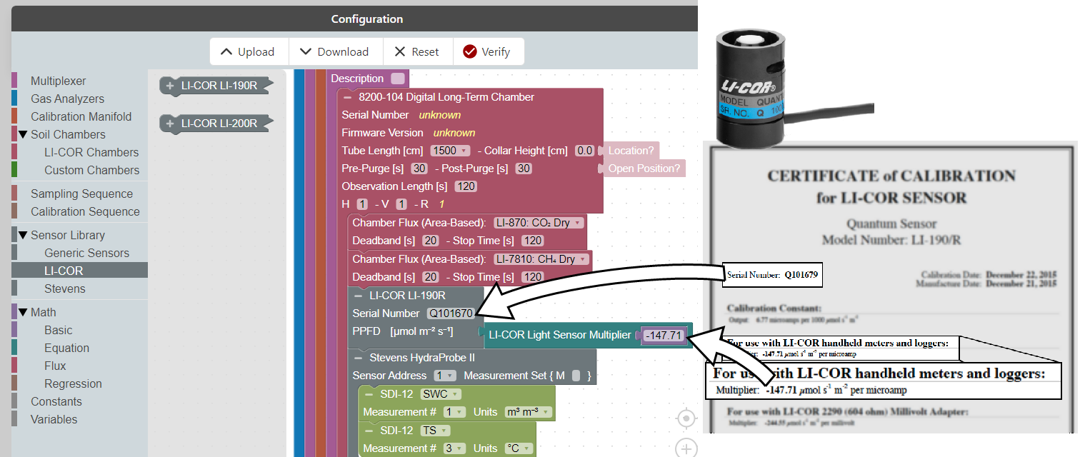The height and width of the screenshot is (457, 1085).
Task: Click the Observation Length 120 field
Action: (x=466, y=186)
